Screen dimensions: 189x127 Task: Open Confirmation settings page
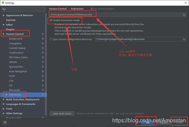pyautogui.click(x=16, y=53)
